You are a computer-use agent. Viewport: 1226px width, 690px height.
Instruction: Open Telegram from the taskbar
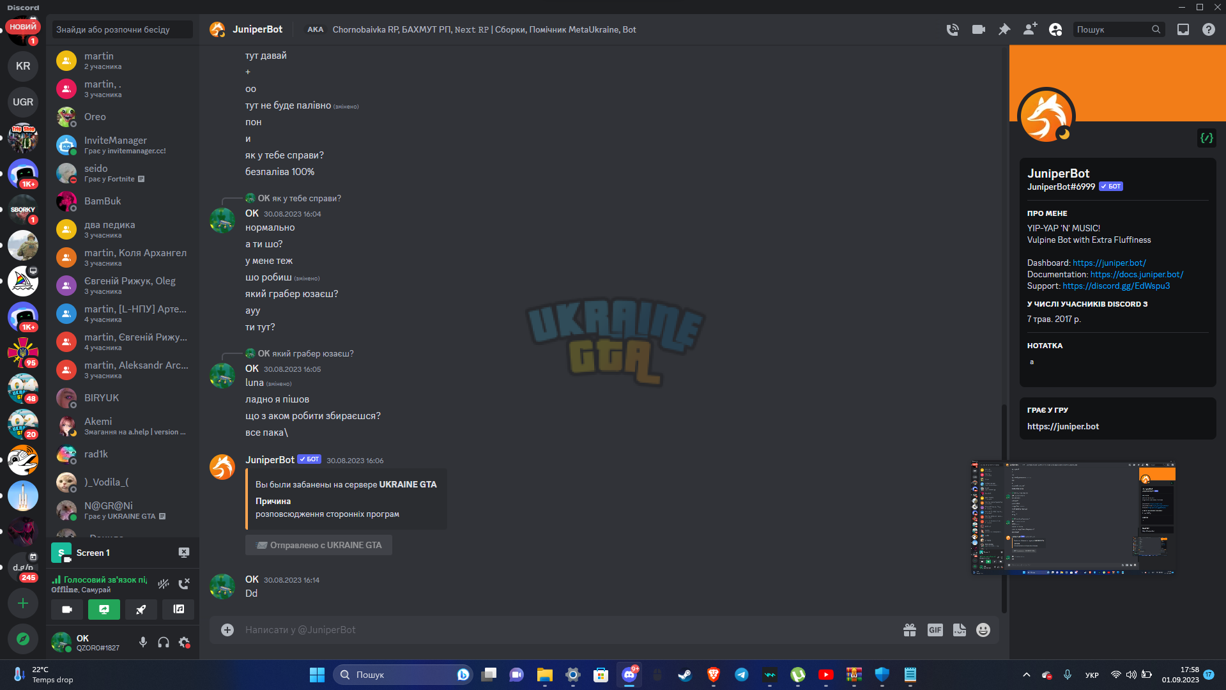coord(741,675)
